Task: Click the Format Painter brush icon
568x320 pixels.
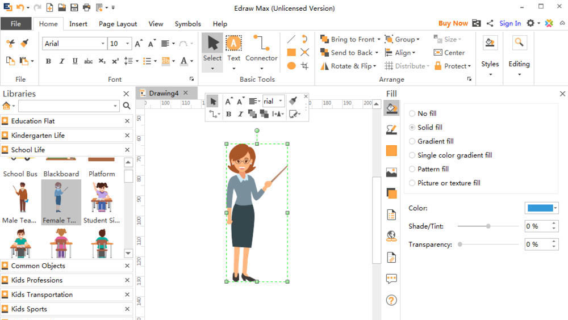Action: pos(24,43)
